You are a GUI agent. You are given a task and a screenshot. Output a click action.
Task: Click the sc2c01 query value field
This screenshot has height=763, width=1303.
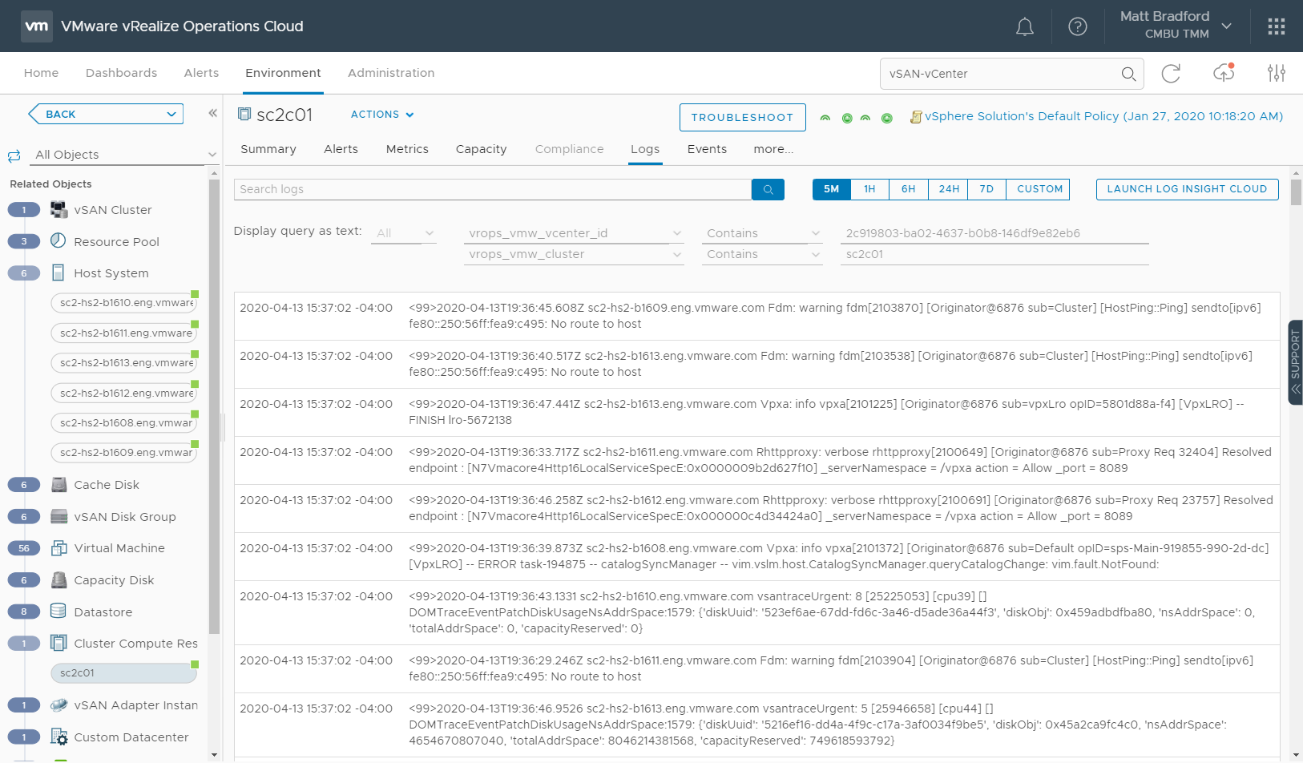click(994, 254)
